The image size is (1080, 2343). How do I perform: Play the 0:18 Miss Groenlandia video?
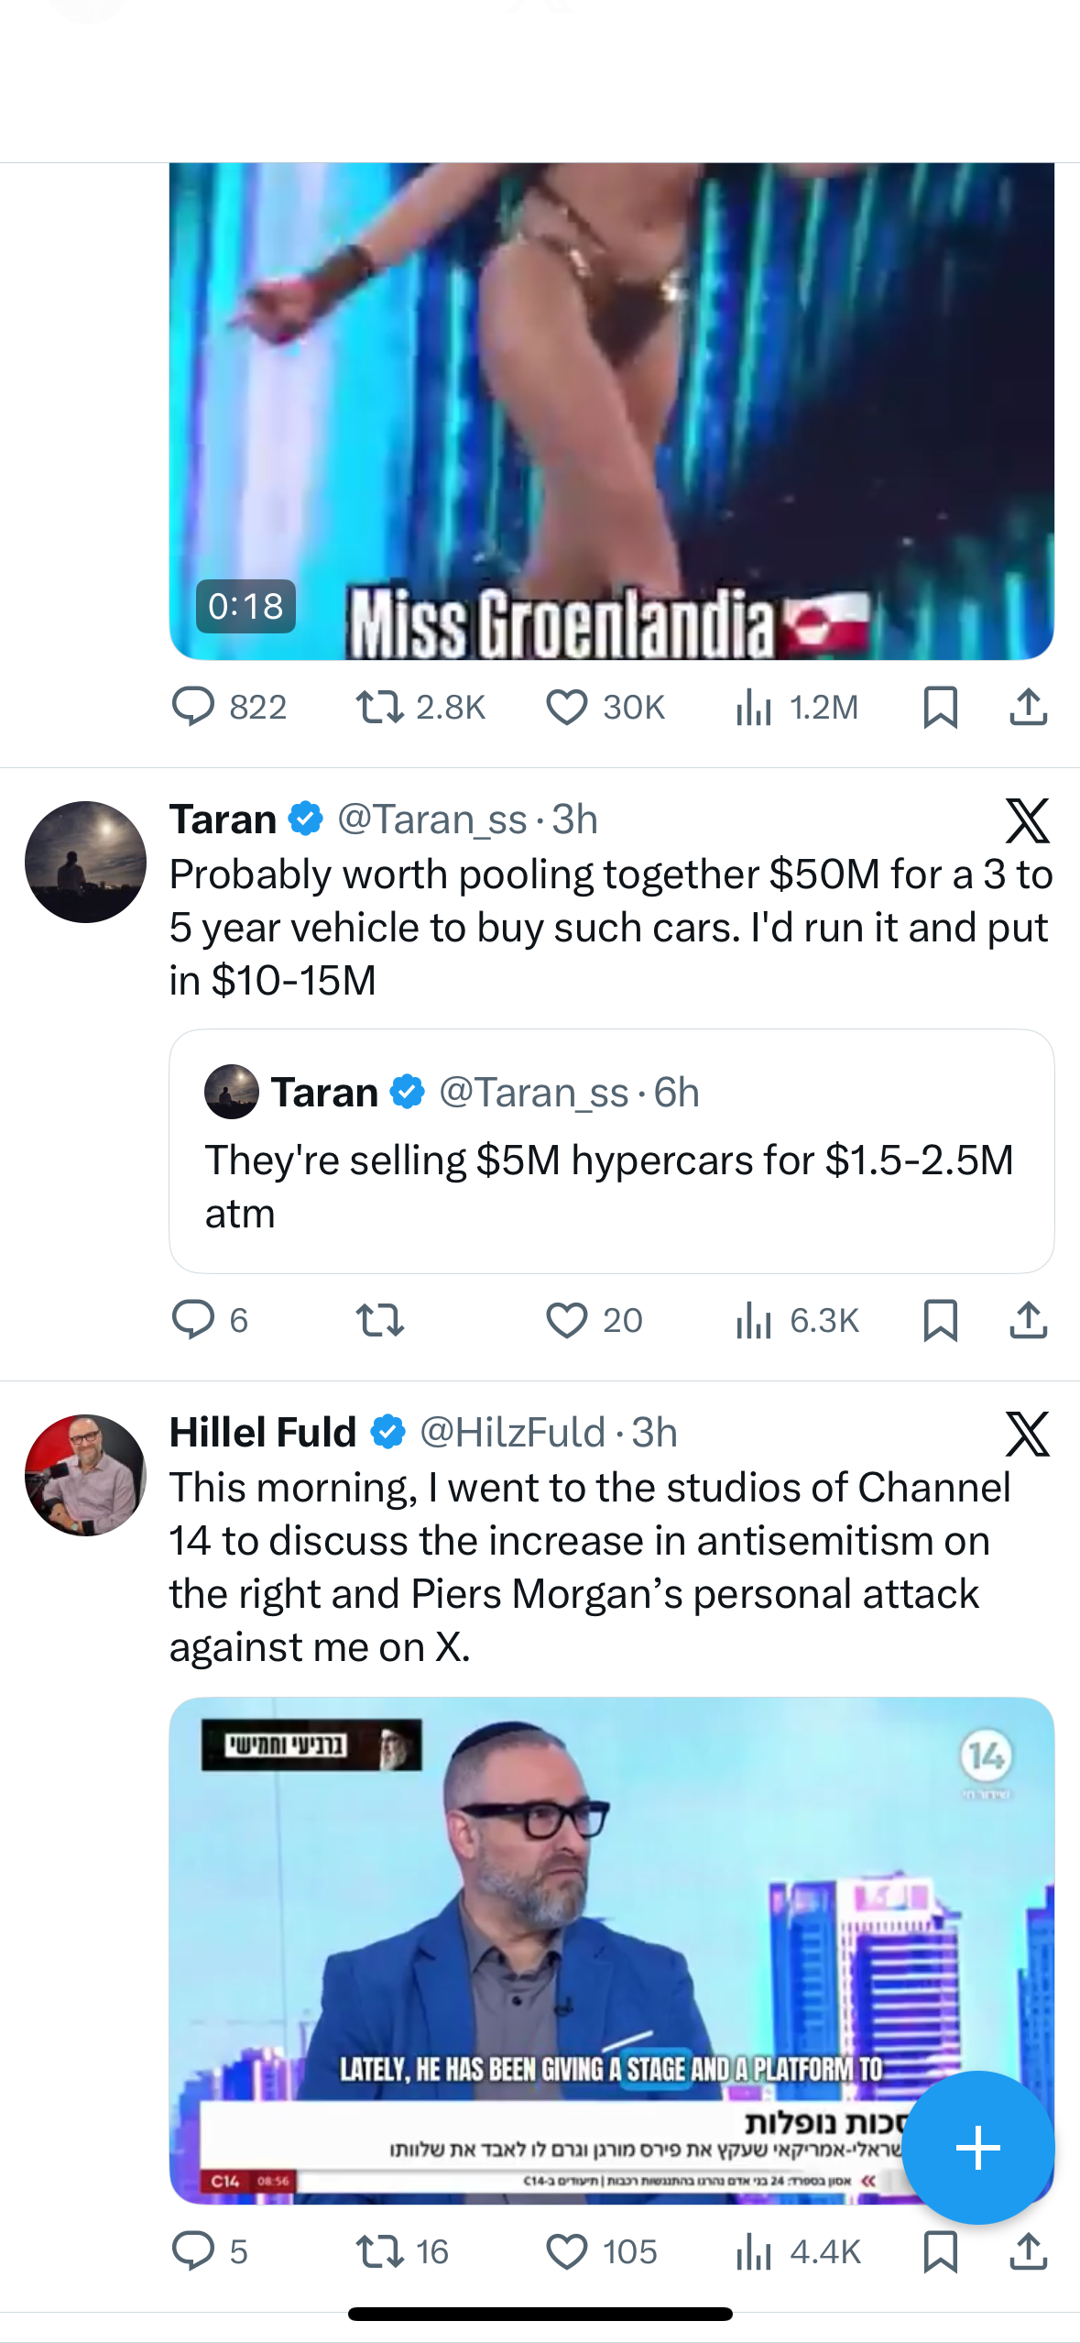pos(611,411)
